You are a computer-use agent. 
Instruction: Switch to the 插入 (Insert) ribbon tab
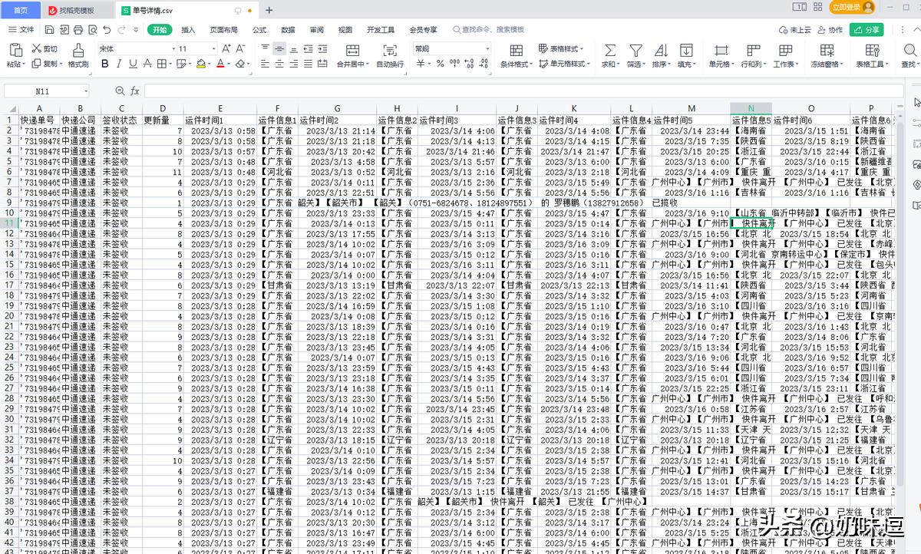click(188, 30)
